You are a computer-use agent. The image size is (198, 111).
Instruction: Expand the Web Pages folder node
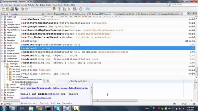click(5, 64)
